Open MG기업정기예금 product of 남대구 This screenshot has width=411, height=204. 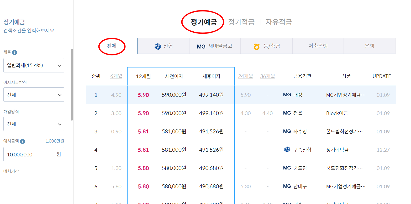[346, 186]
